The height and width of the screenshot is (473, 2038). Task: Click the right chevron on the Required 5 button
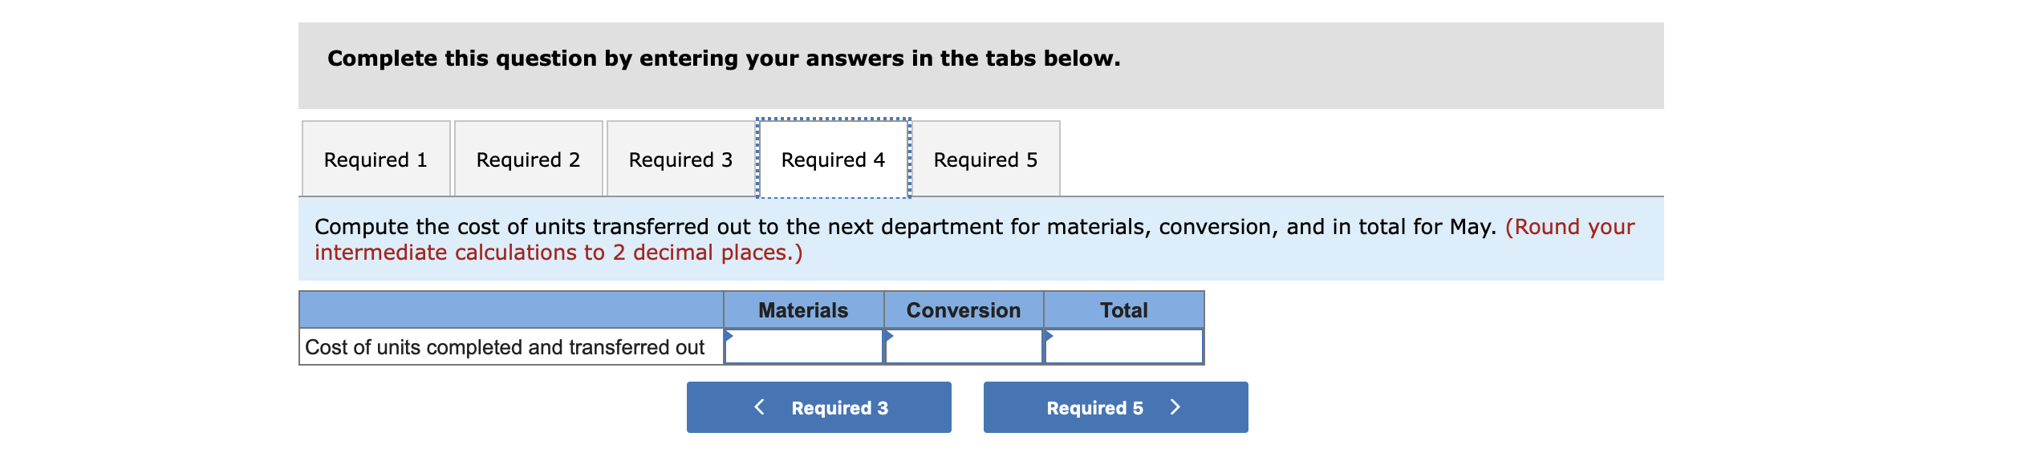coord(1175,406)
